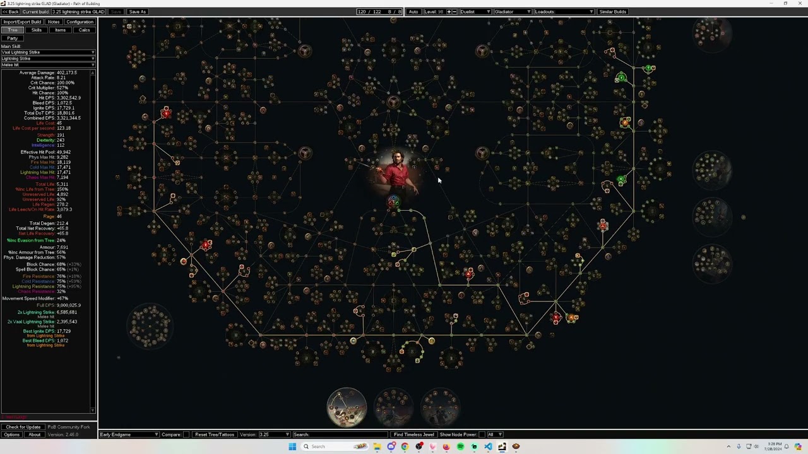Open the Duelist class dropdown

tap(475, 12)
